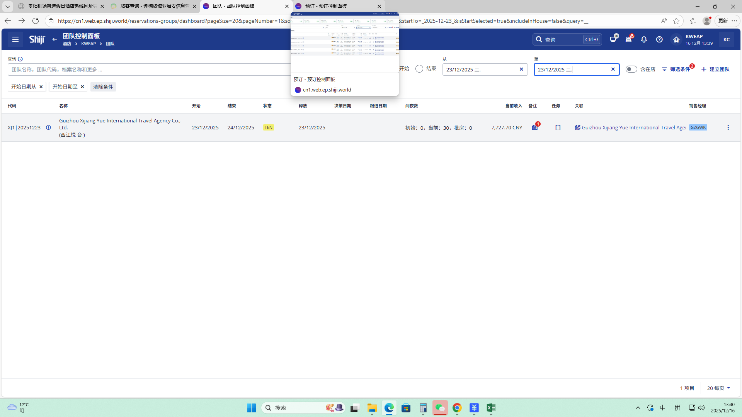The width and height of the screenshot is (742, 417).
Task: Toggle the 含在店 switch
Action: (631, 69)
